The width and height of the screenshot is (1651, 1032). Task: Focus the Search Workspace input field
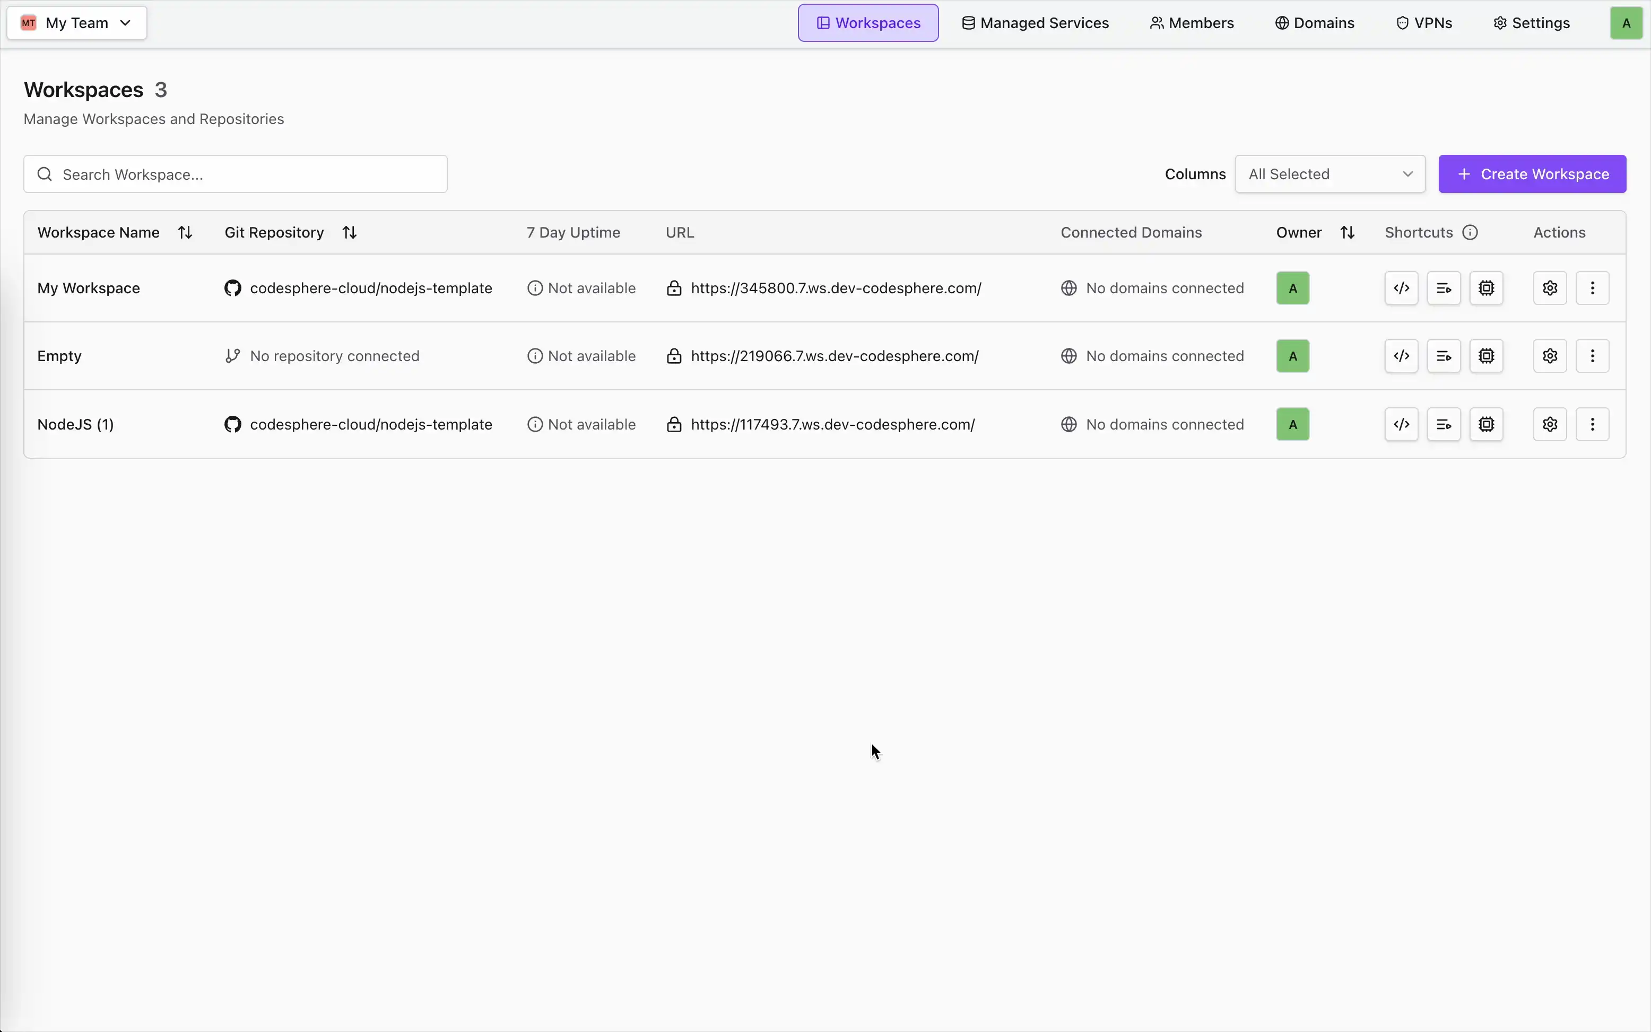236,174
